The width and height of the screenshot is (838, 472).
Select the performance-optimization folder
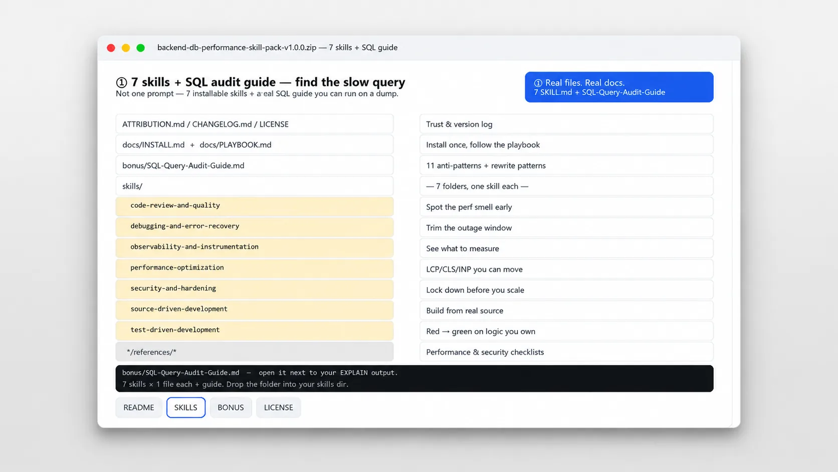point(255,268)
